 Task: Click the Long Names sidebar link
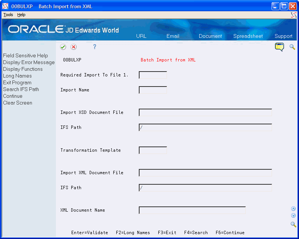pos(17,76)
